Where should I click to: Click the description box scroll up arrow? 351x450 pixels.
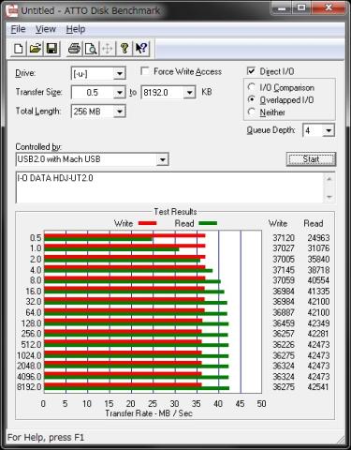tap(329, 179)
